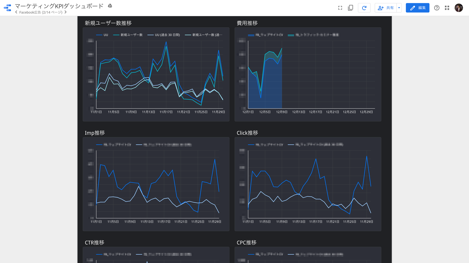The height and width of the screenshot is (263, 469).
Task: Click the 費用推移 chart heading
Action: 247,23
